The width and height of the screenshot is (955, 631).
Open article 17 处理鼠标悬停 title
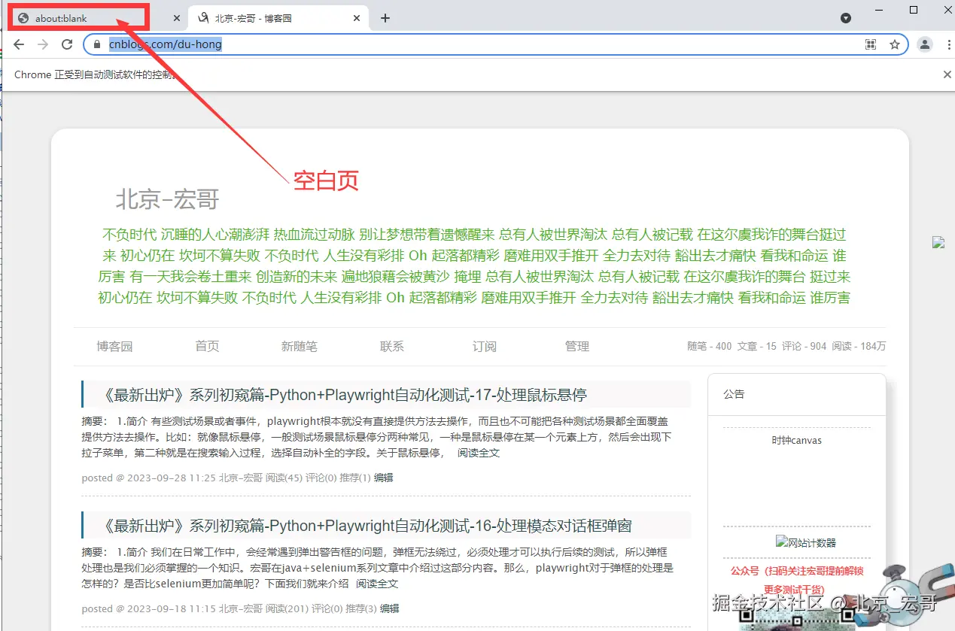(x=345, y=395)
